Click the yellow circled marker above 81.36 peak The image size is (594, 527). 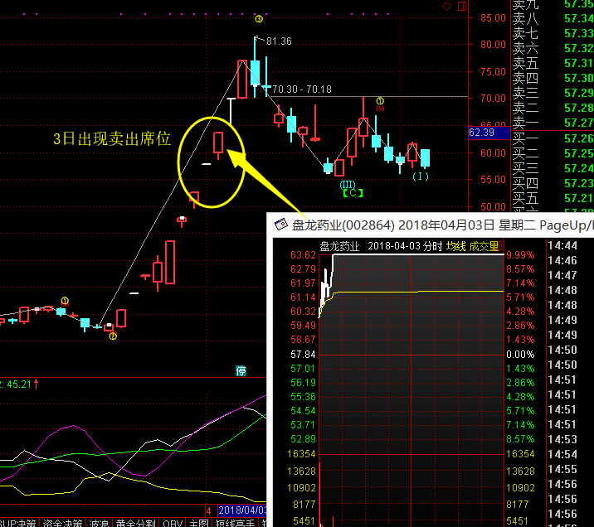(259, 17)
